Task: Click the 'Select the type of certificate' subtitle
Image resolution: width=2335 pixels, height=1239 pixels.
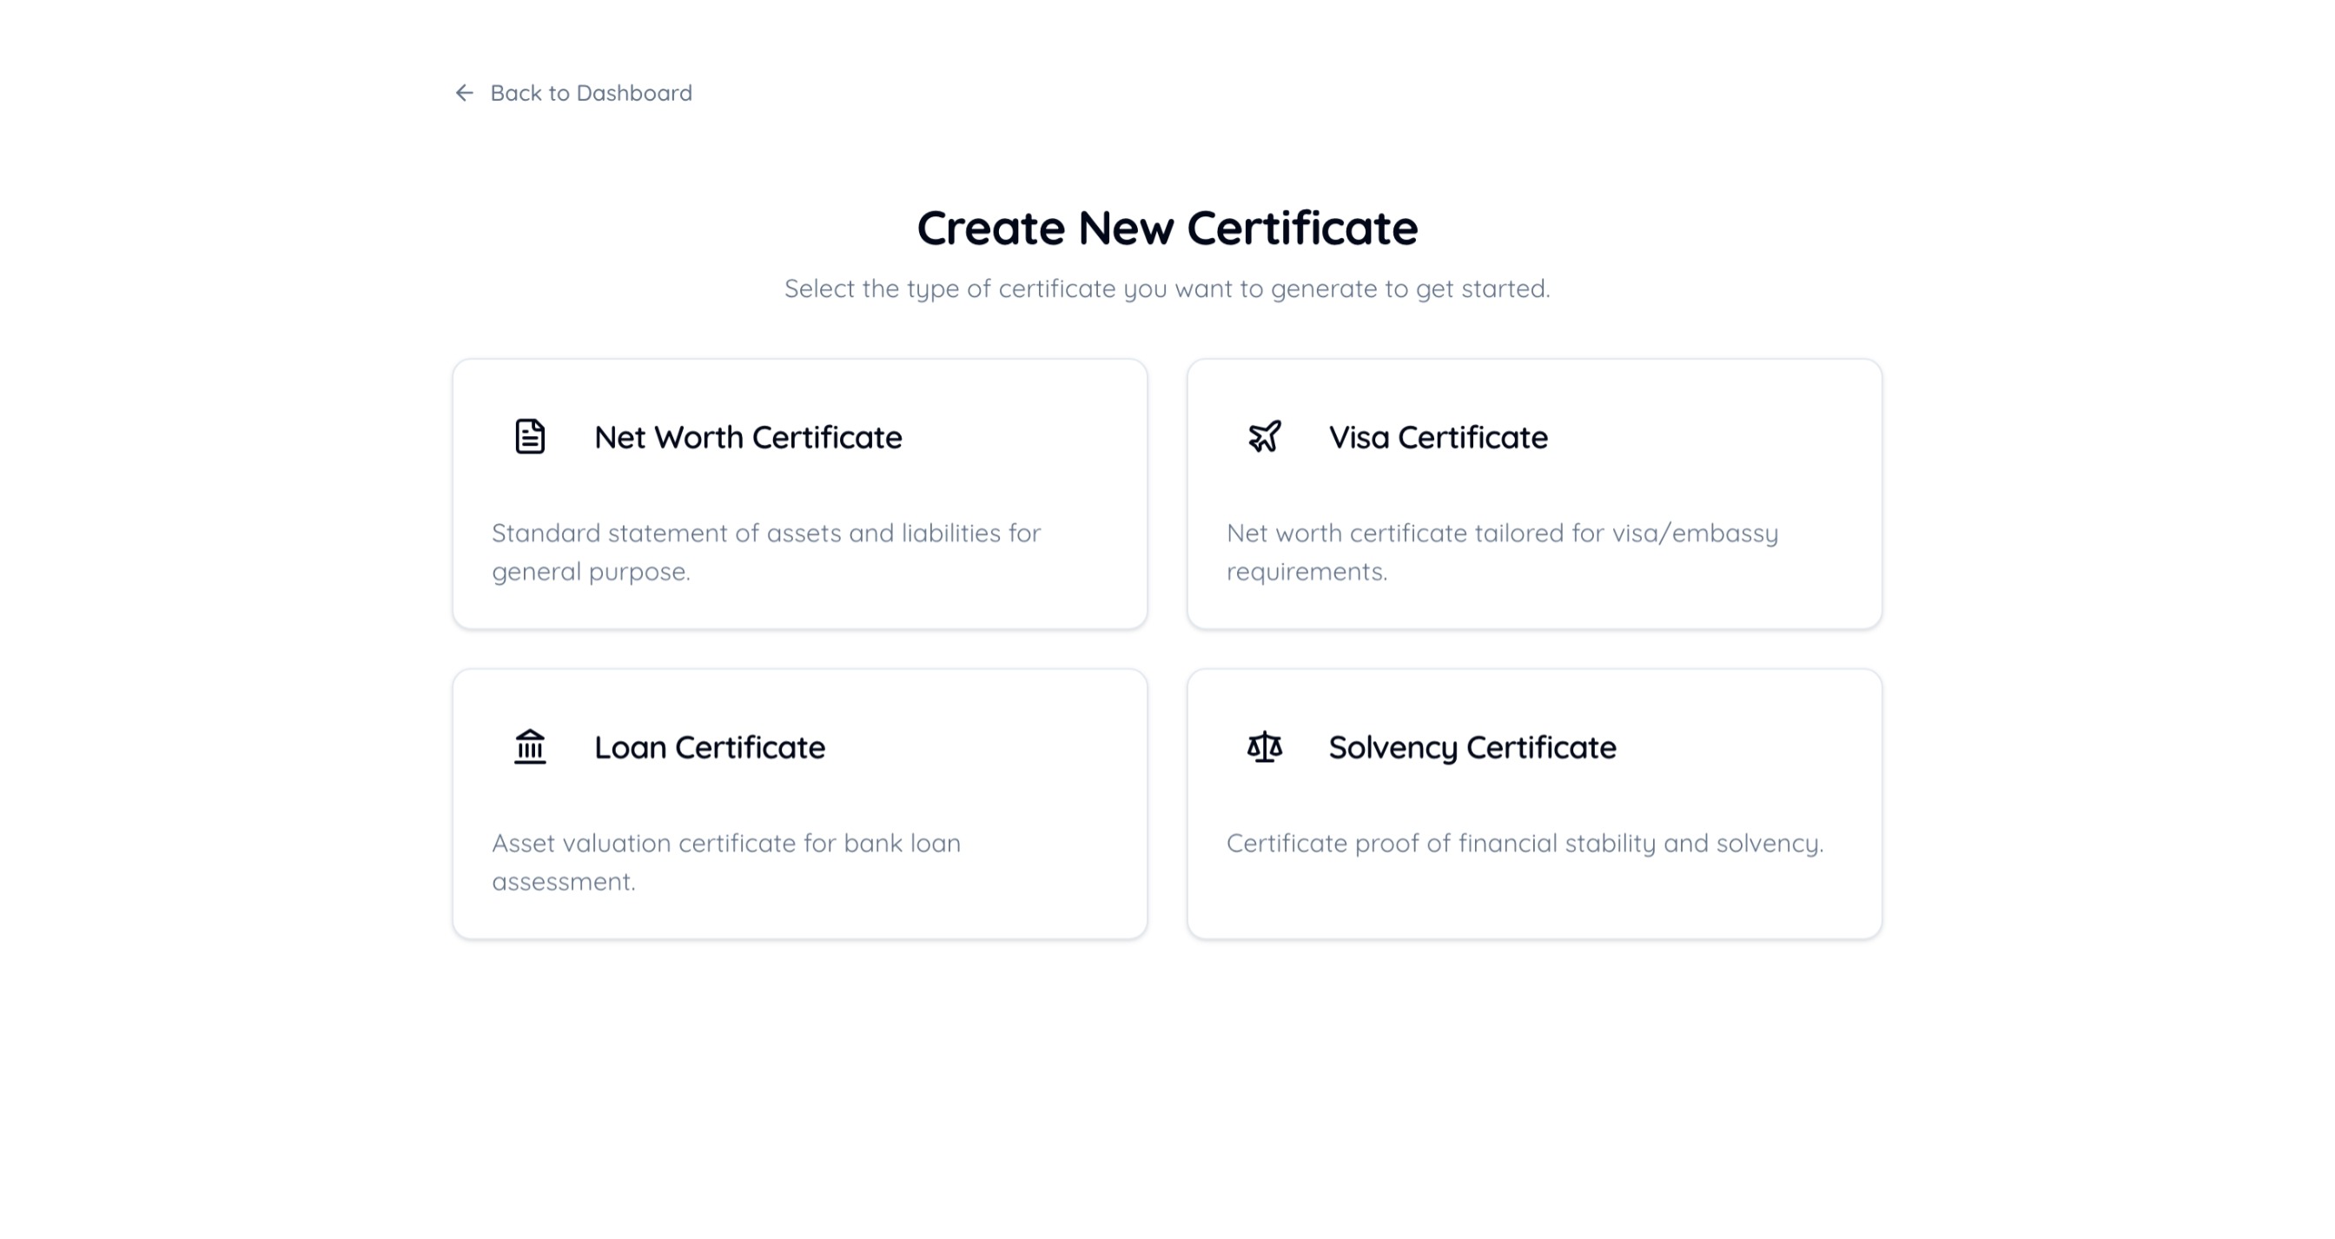Action: point(1167,289)
